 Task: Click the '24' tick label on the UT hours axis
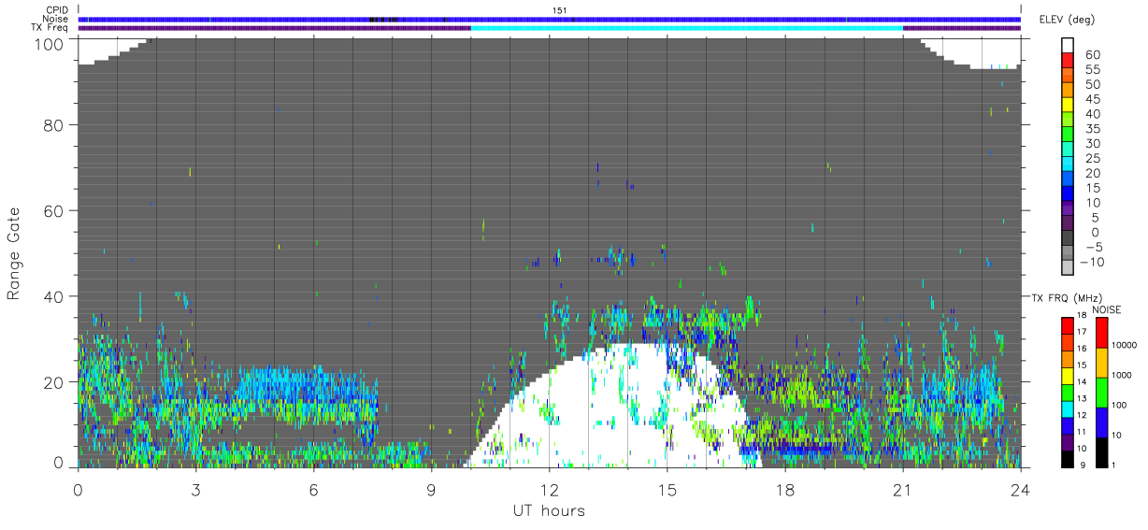pos(1021,489)
